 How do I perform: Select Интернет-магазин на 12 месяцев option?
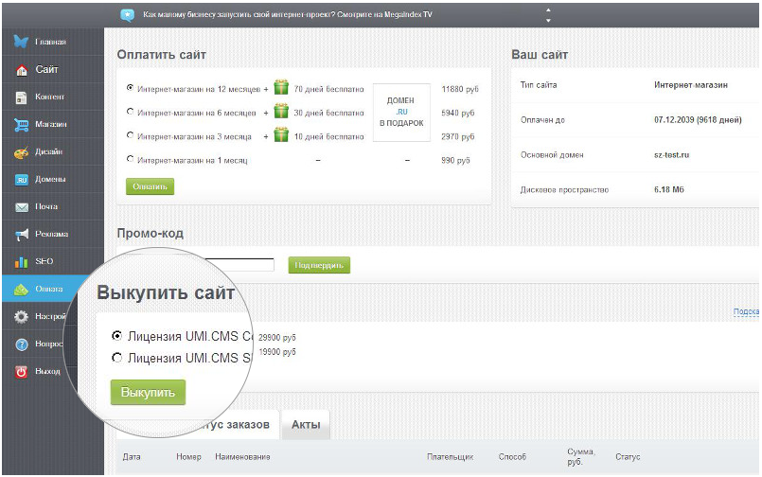coord(130,88)
